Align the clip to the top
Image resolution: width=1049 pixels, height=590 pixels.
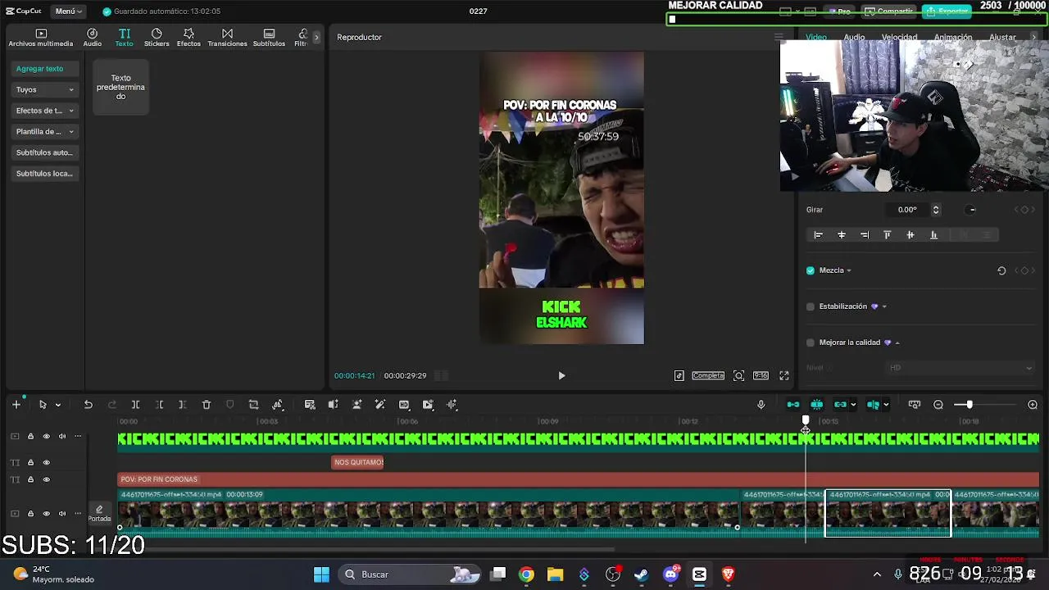point(887,235)
